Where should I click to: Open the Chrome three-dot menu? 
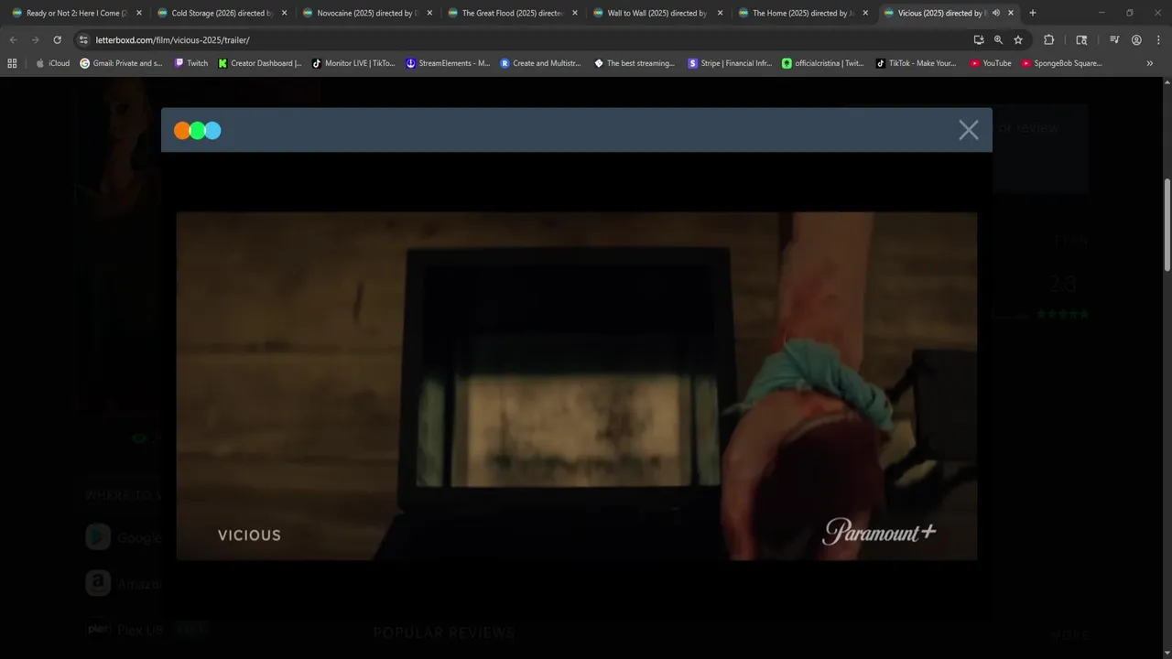pos(1157,40)
